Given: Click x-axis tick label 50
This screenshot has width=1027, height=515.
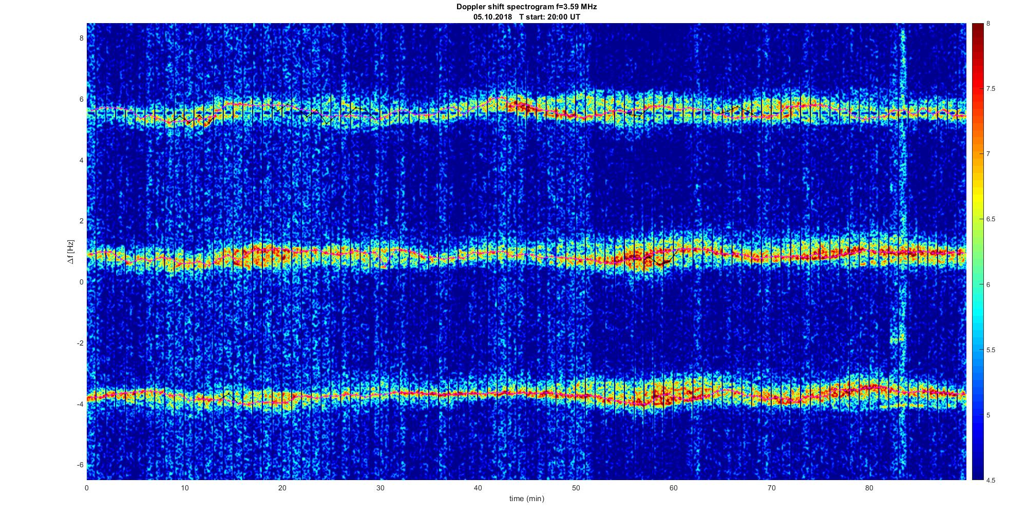Looking at the screenshot, I should pyautogui.click(x=576, y=488).
